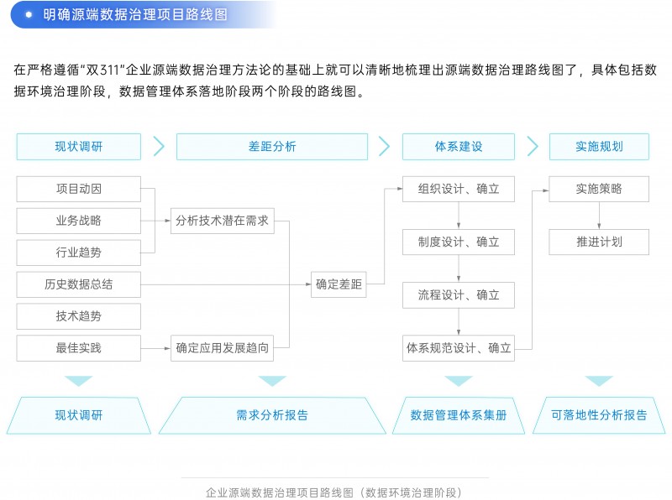
Task: Click the down triangle above 数据管理体系集册
Action: click(459, 381)
